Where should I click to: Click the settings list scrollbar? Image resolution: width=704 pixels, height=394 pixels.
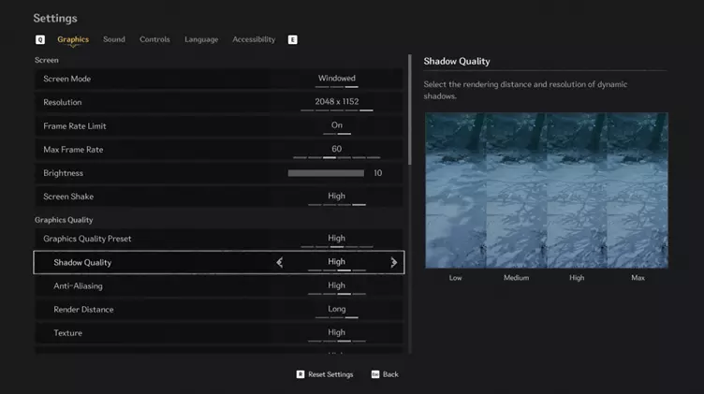pos(410,109)
